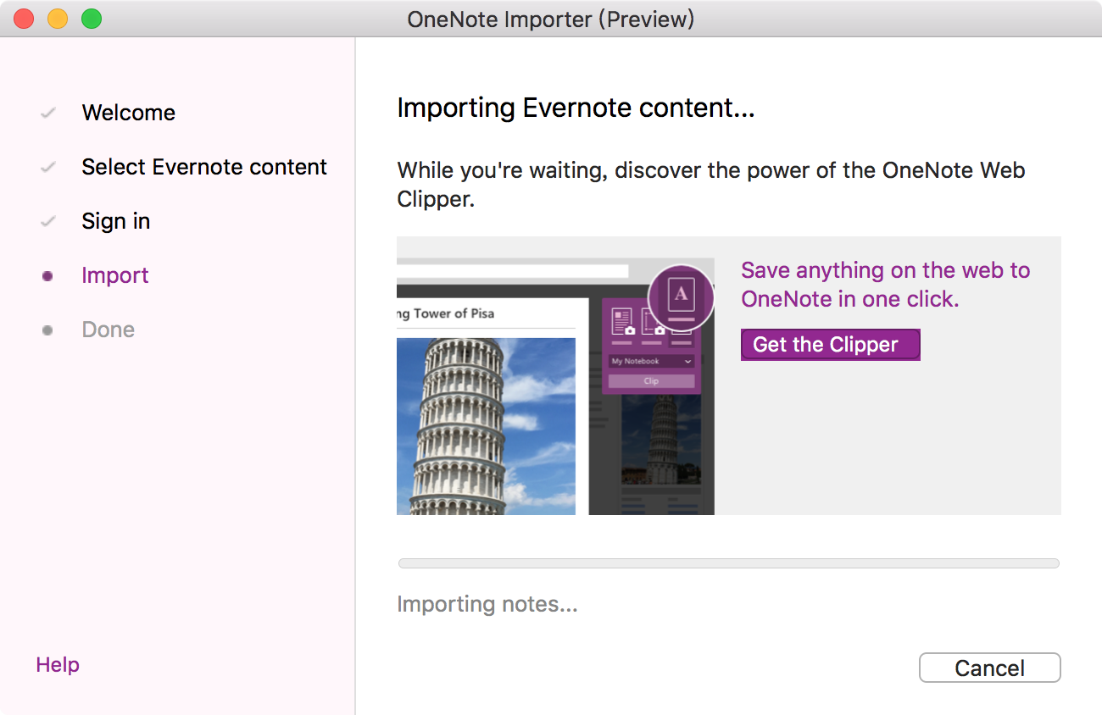The width and height of the screenshot is (1102, 715).
Task: Click the OneNote Importer (Preview) title
Action: [x=551, y=19]
